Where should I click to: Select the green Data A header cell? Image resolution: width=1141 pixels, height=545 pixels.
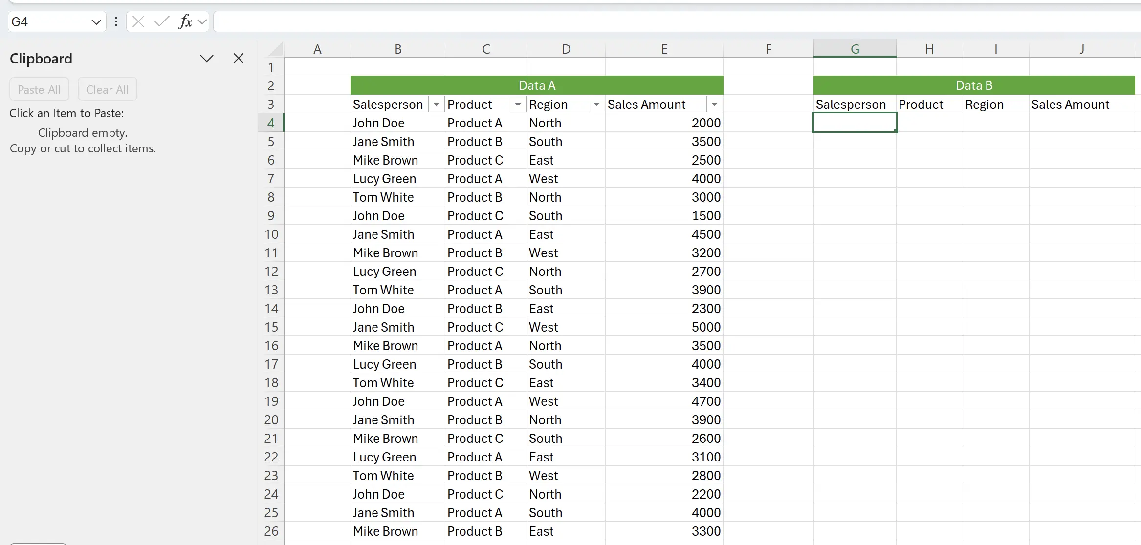click(536, 85)
